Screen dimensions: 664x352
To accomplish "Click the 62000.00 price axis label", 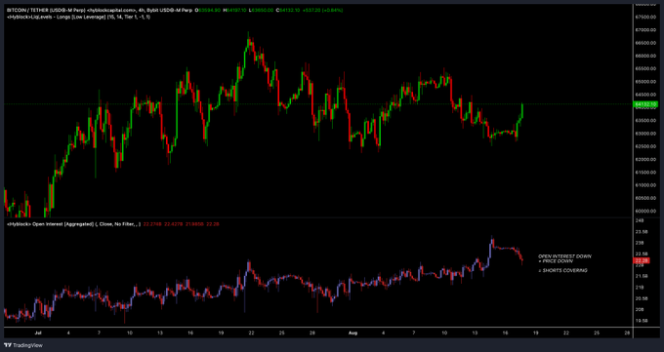I will point(644,159).
